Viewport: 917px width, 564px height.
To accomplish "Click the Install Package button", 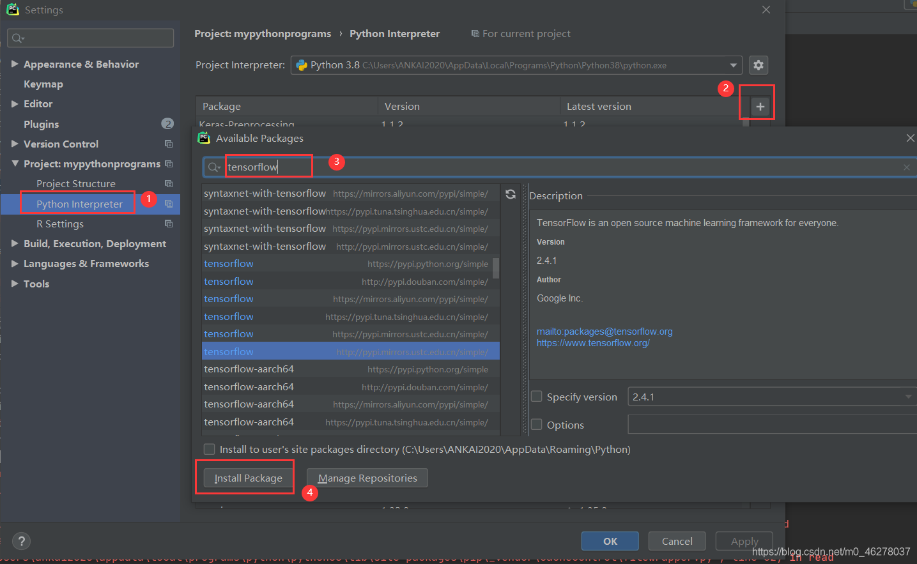I will [x=248, y=478].
